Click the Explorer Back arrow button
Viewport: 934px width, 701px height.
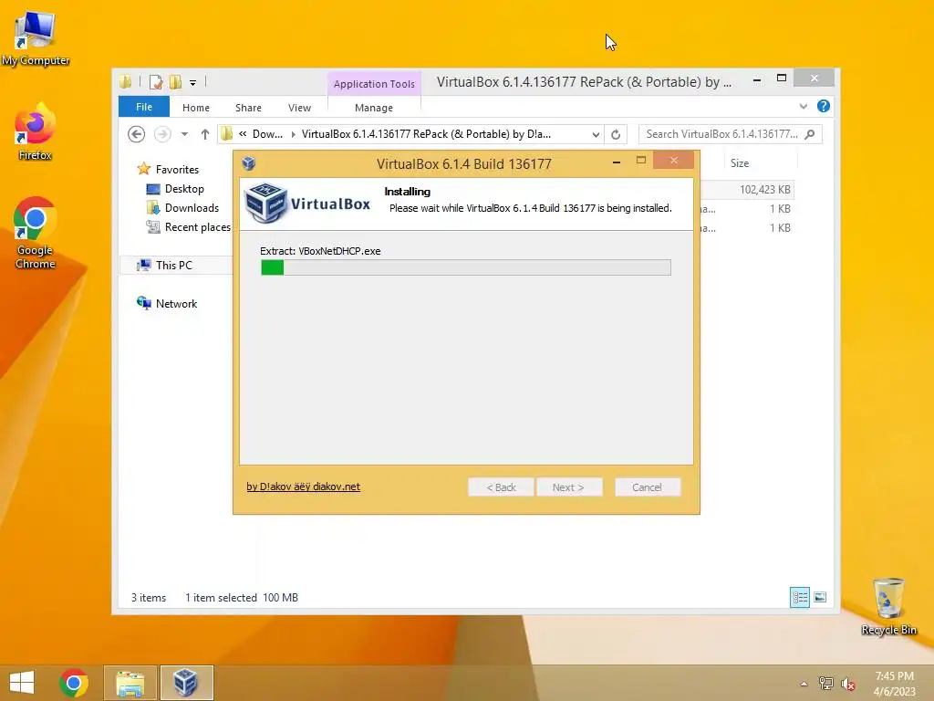click(x=137, y=134)
